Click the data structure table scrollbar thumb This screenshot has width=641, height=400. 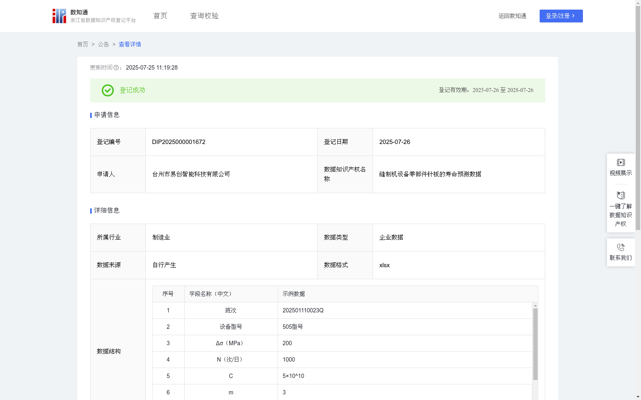(535, 344)
